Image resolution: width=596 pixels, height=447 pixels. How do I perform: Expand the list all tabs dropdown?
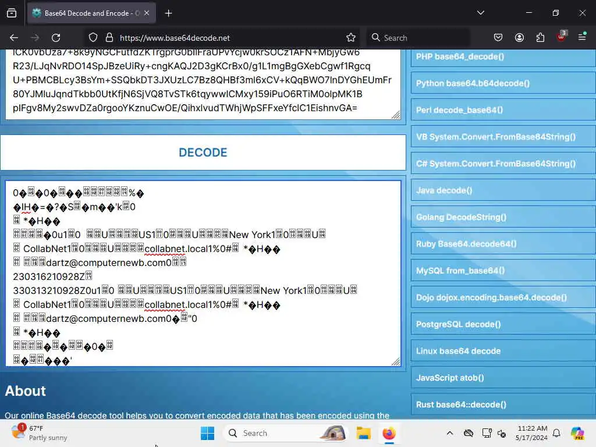(x=480, y=13)
